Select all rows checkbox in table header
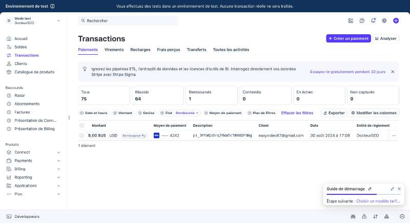The image size is (410, 223). 81,125
